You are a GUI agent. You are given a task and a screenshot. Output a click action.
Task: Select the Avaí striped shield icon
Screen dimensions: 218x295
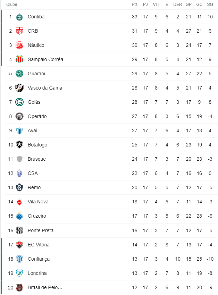pyautogui.click(x=19, y=130)
